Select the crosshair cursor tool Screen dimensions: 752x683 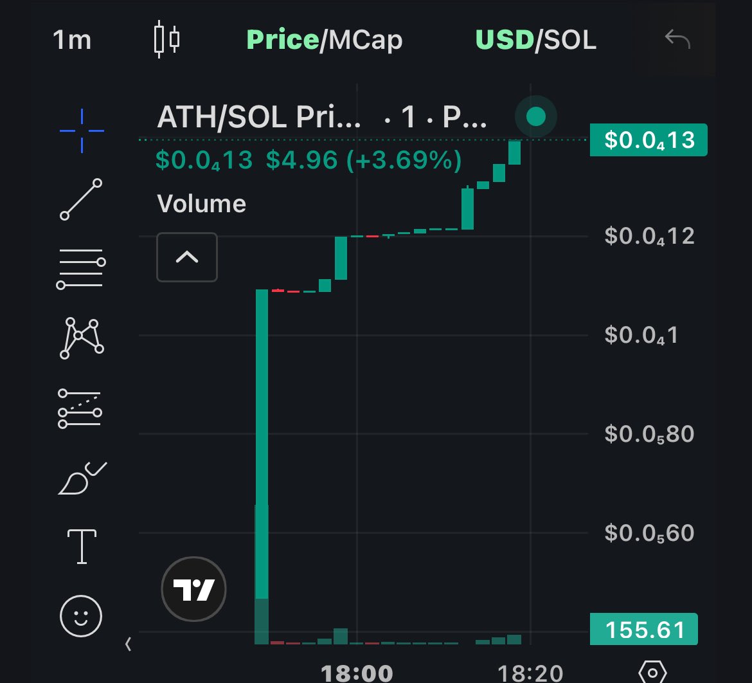pos(82,131)
